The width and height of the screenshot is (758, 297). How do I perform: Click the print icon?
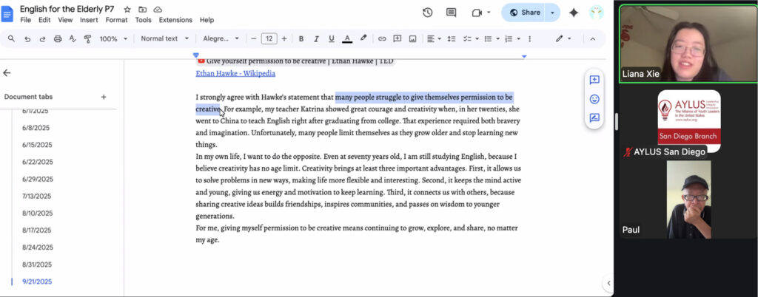tap(58, 38)
